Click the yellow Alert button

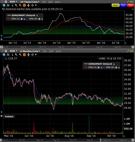point(115,5)
